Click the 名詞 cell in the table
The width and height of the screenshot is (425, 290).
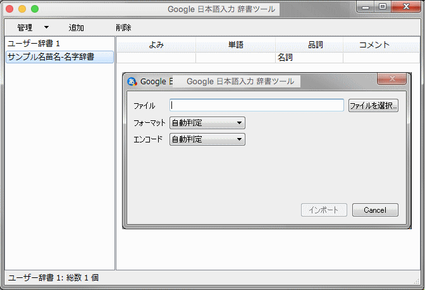309,58
